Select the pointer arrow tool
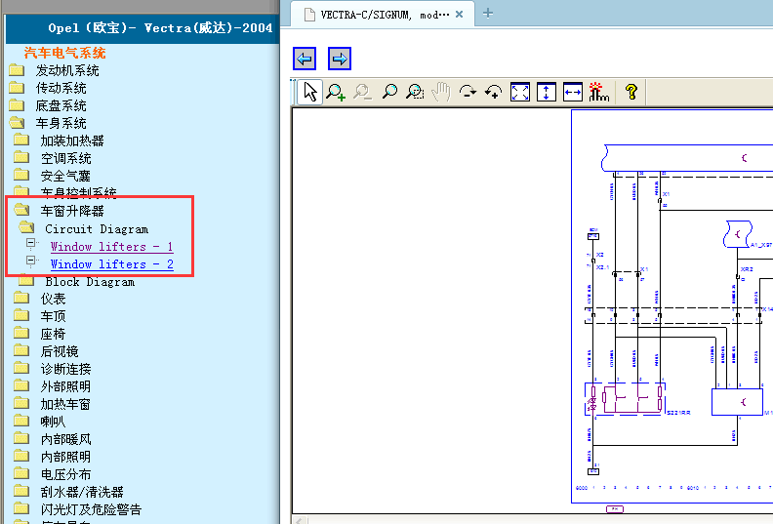 click(x=310, y=92)
